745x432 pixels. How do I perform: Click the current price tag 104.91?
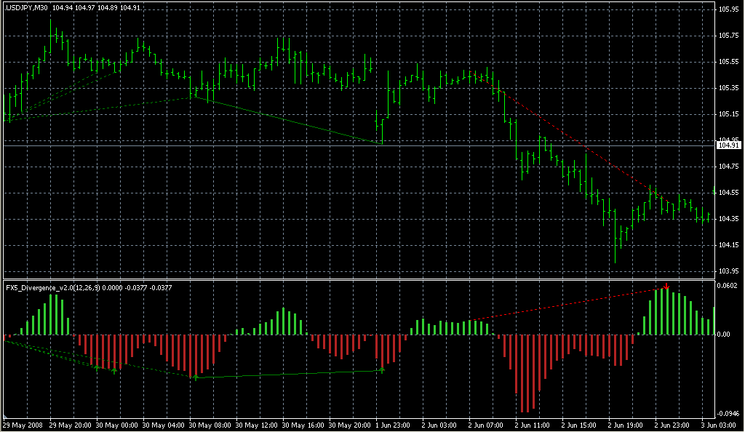pos(728,145)
